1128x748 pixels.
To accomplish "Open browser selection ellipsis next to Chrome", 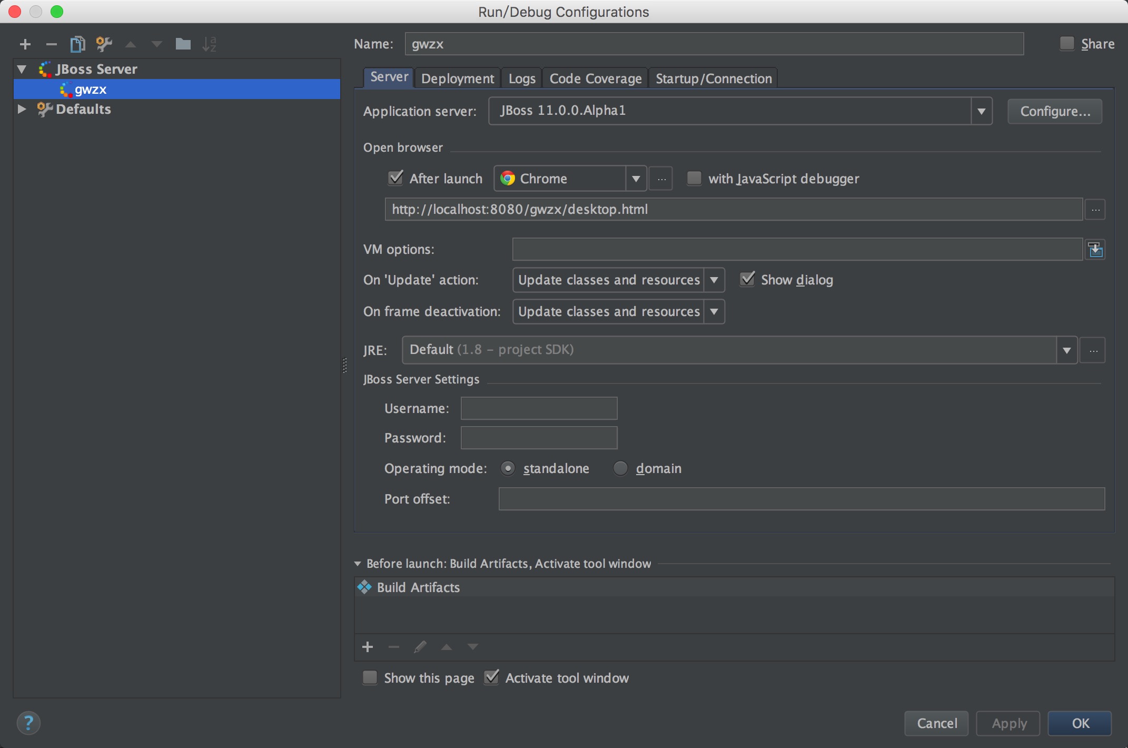I will (x=661, y=179).
